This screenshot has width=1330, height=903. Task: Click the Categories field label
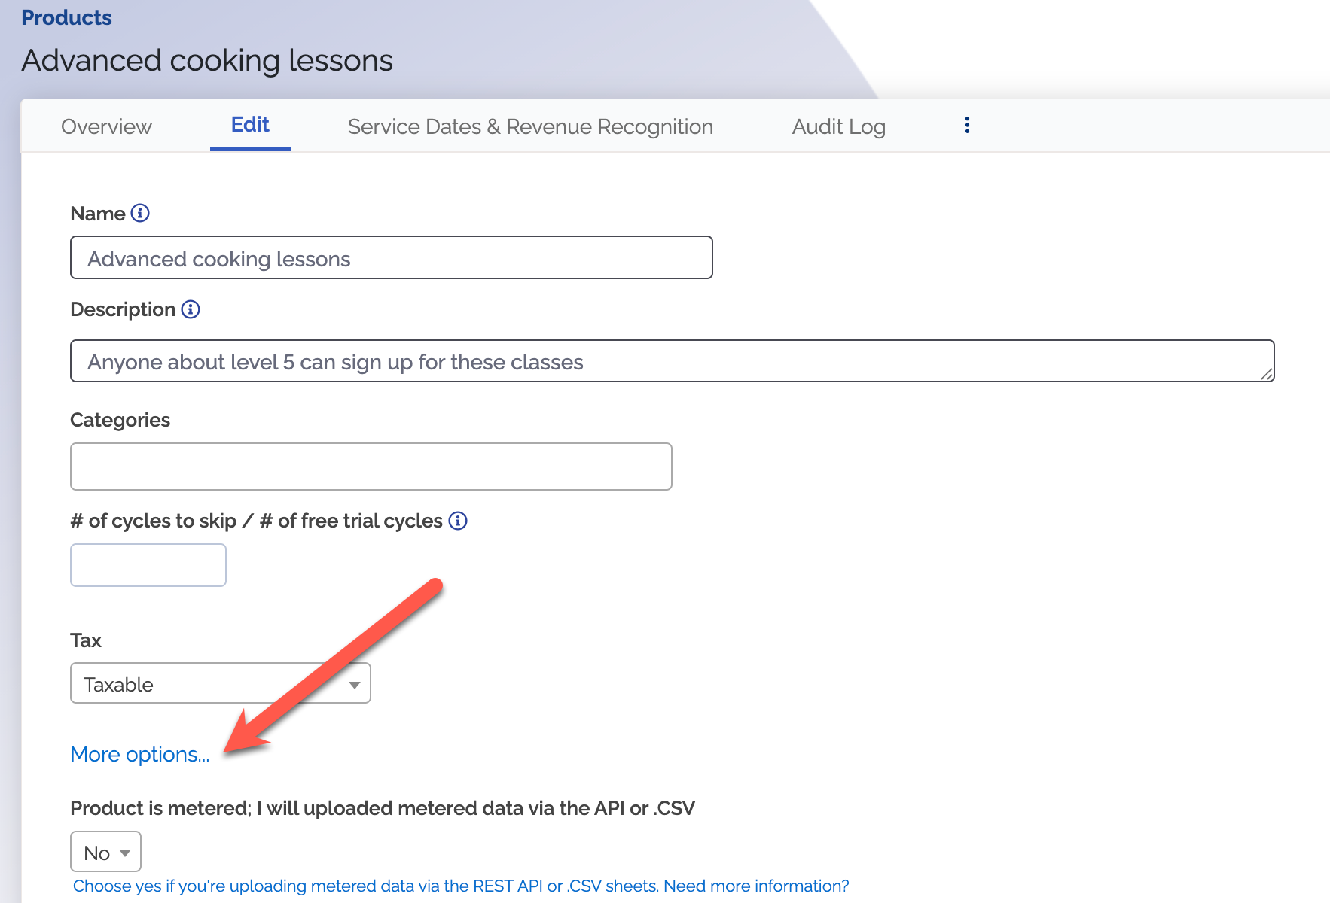(120, 420)
